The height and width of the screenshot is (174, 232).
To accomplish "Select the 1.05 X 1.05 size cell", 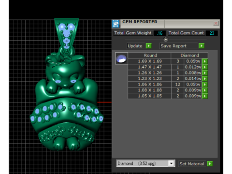I will coord(150,96).
